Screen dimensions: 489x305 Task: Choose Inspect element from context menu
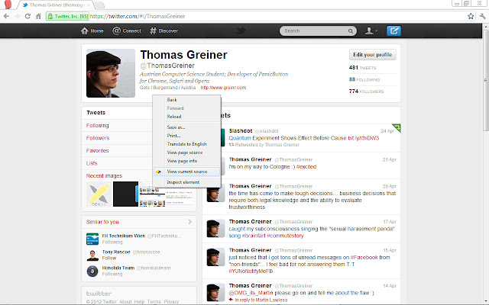click(x=183, y=183)
